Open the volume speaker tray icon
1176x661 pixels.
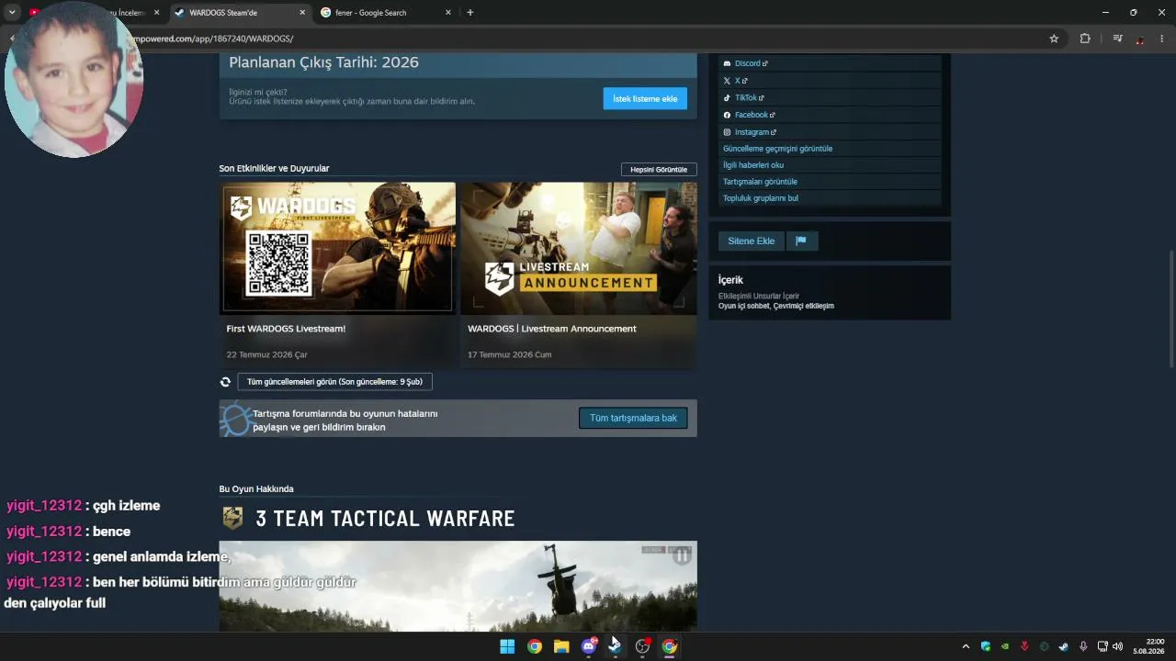[x=1118, y=646]
